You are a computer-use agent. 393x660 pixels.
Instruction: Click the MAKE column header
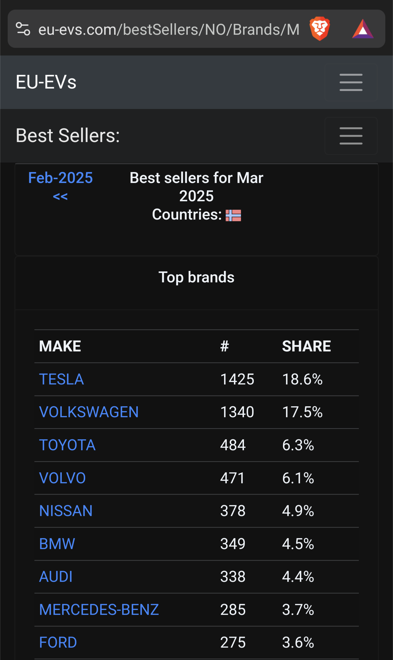click(x=60, y=346)
